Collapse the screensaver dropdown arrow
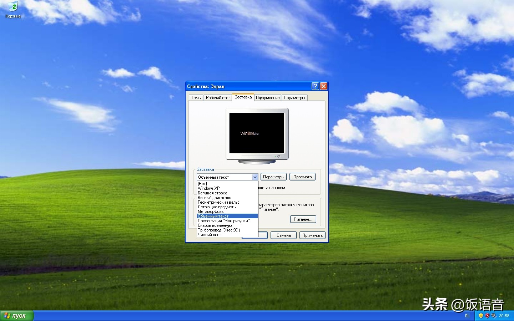 255,177
